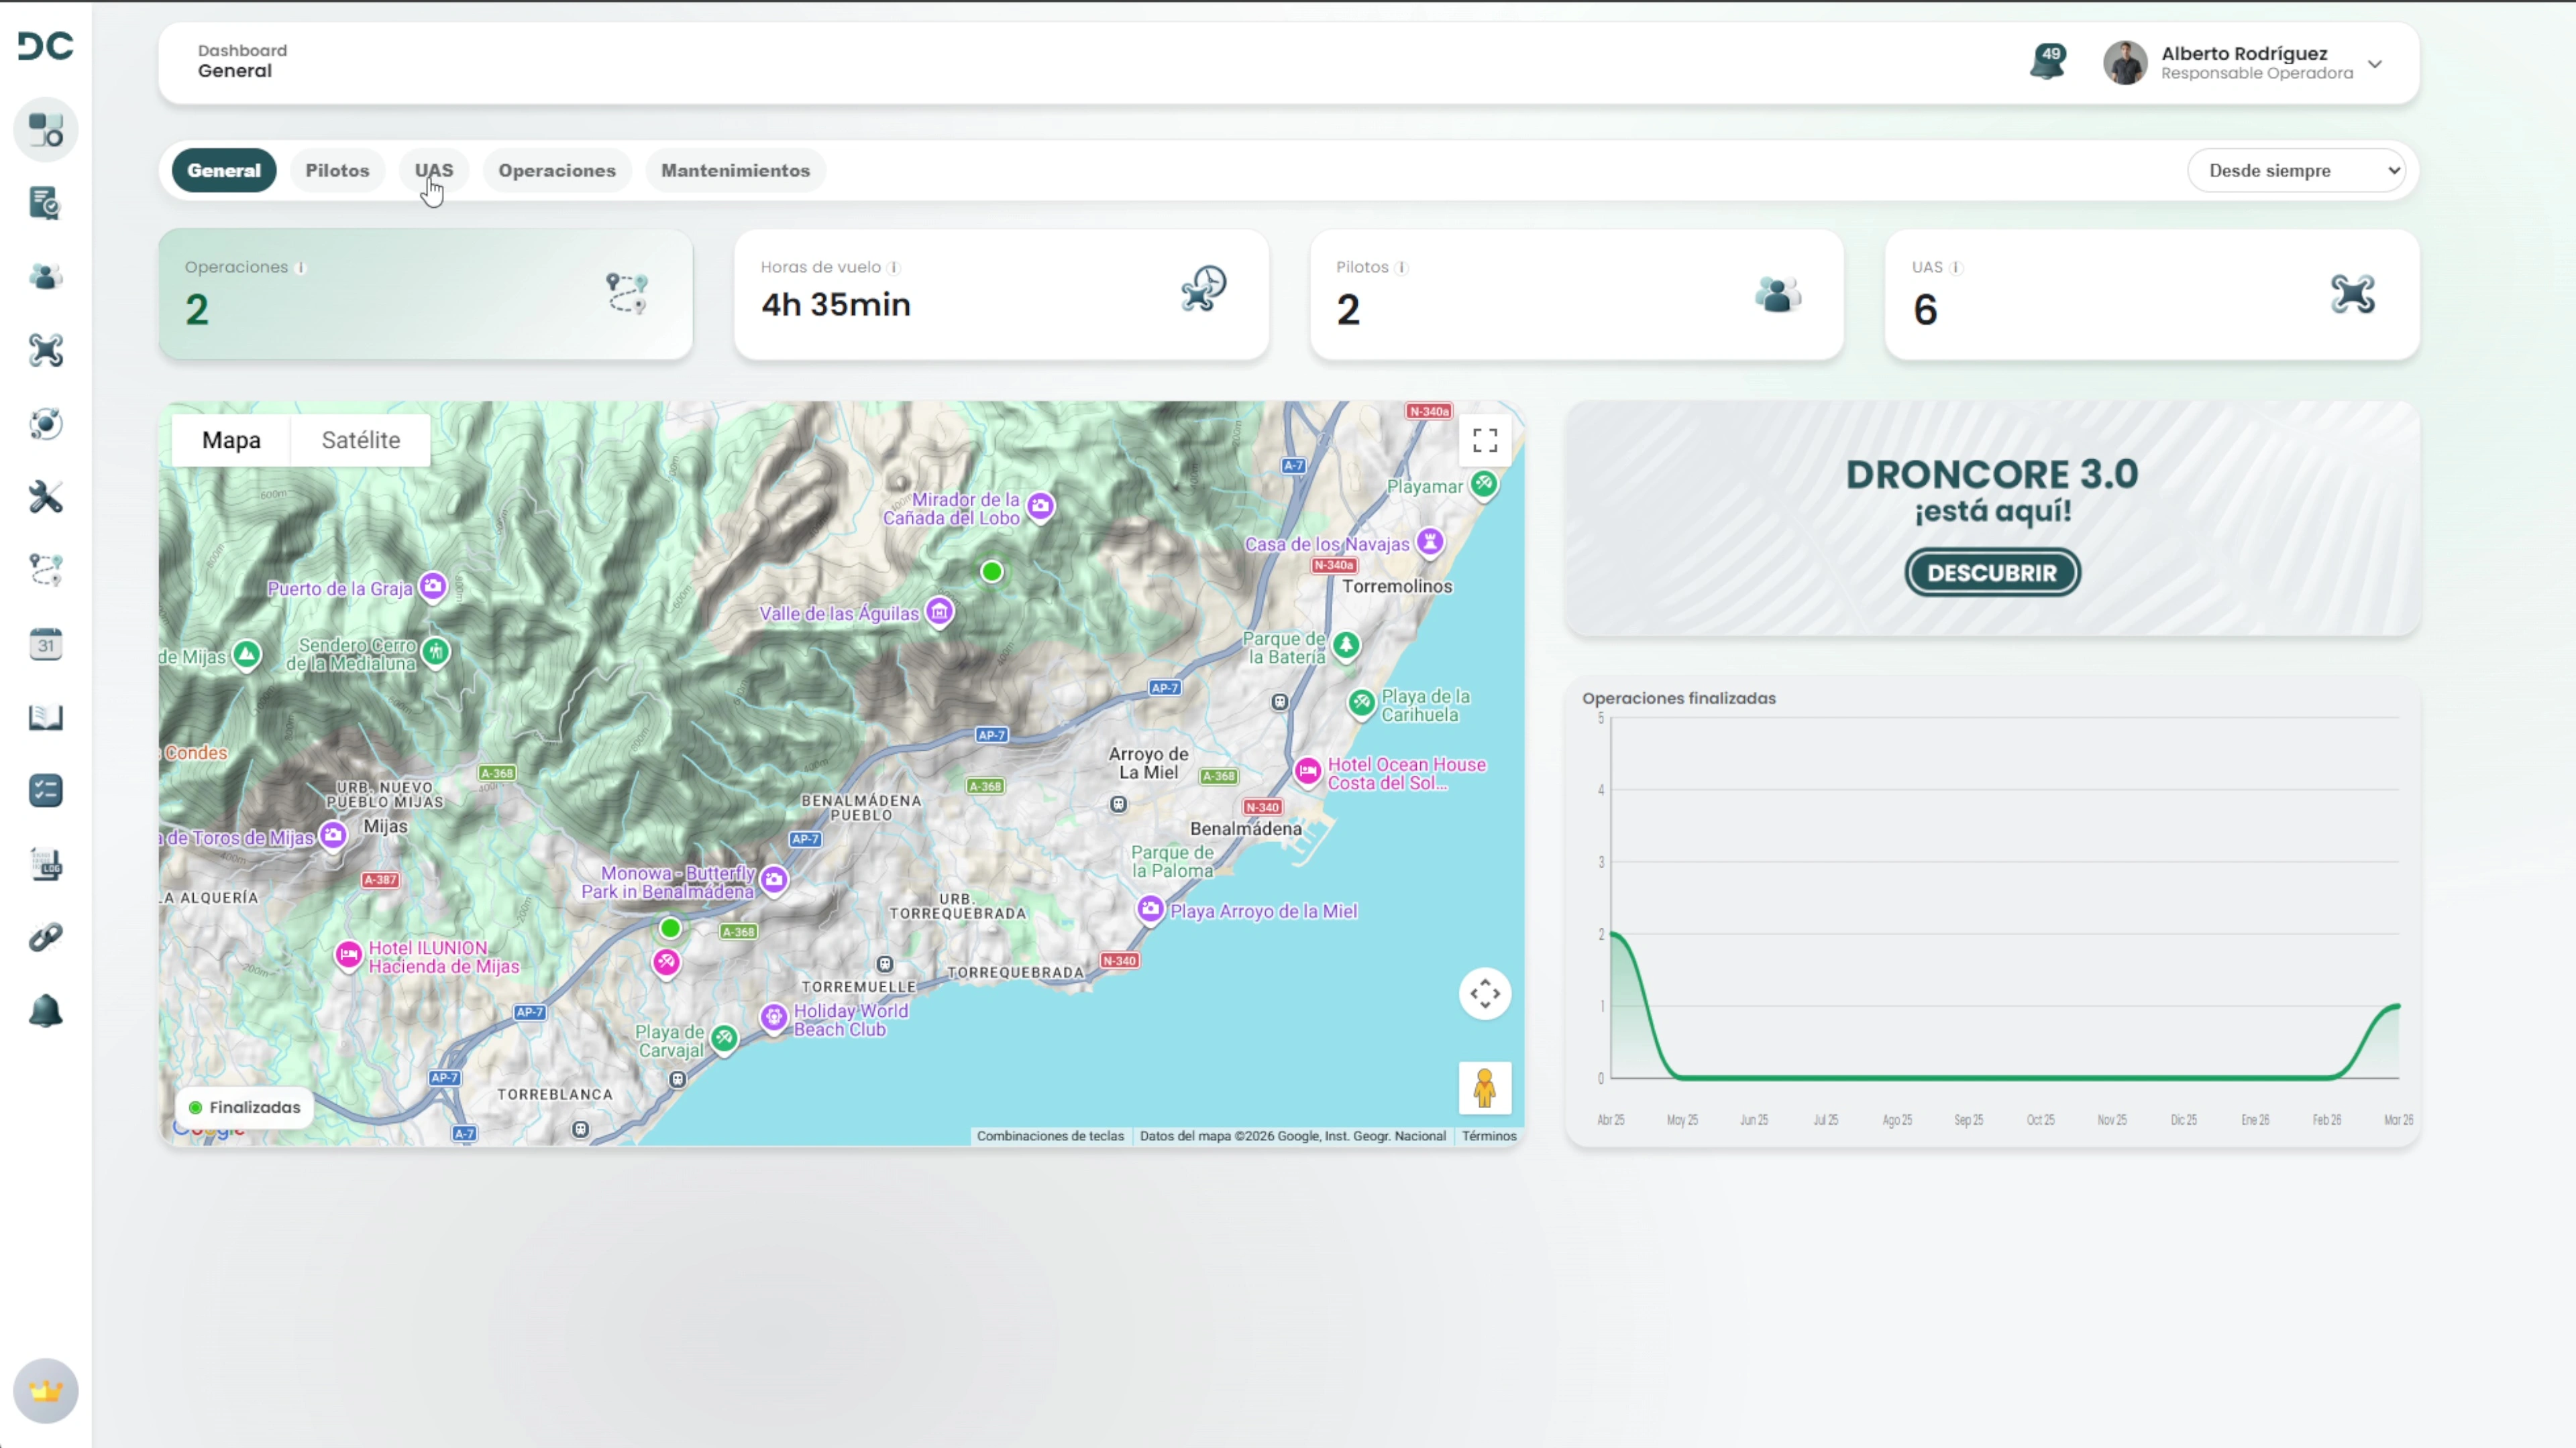Click the info icon beside Pilotos card label

1402,268
